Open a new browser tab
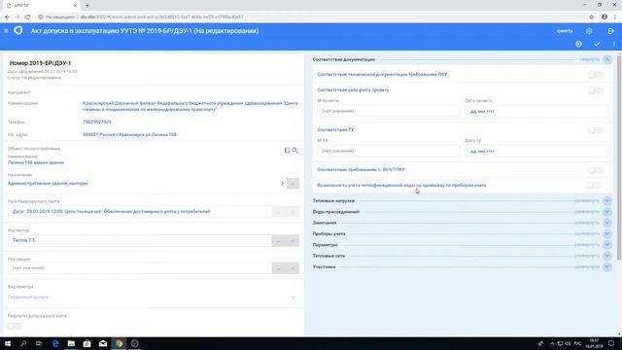The width and height of the screenshot is (622, 350). (87, 5)
